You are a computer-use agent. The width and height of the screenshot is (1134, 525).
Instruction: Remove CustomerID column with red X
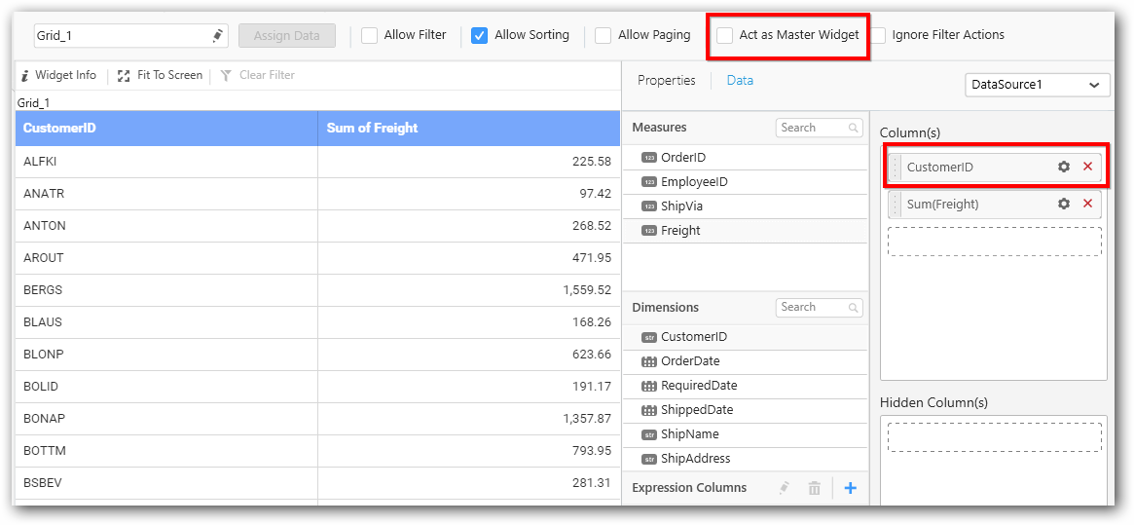[1087, 167]
